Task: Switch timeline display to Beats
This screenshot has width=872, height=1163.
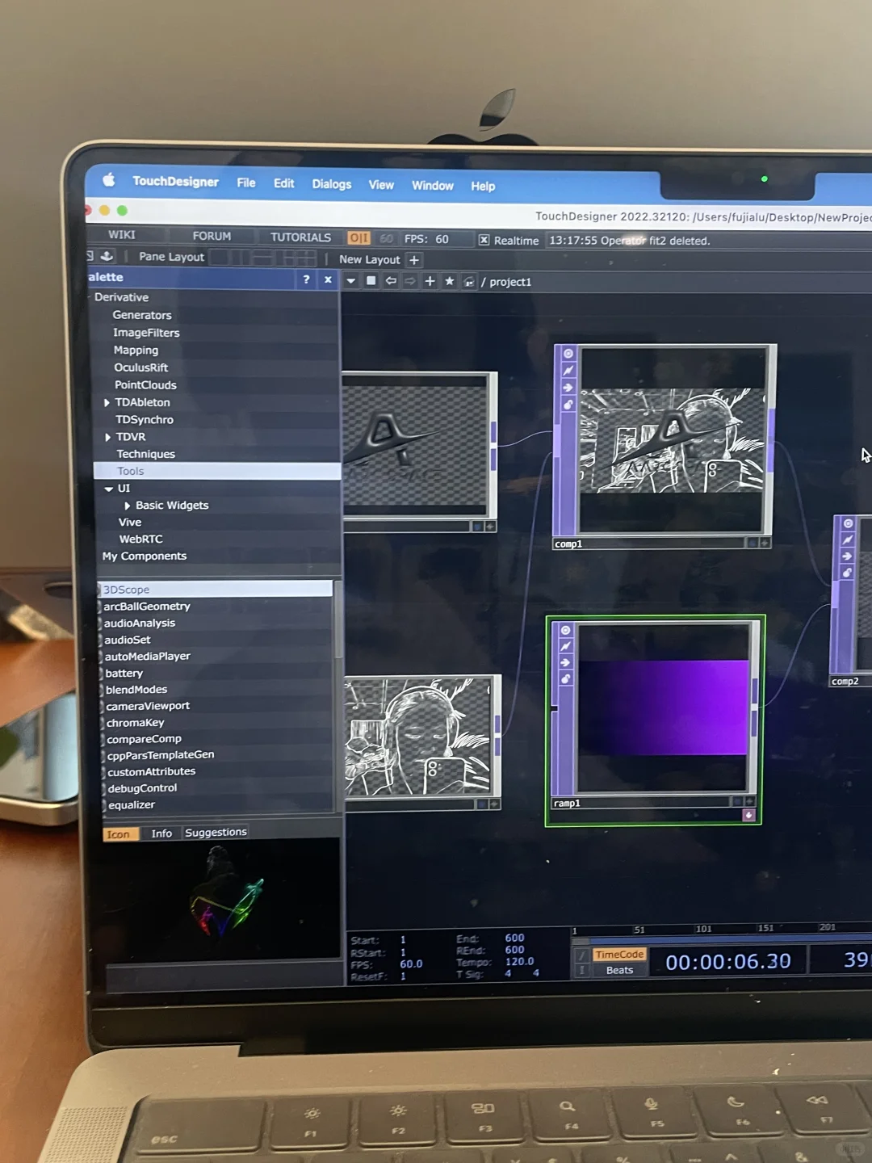Action: [x=619, y=971]
